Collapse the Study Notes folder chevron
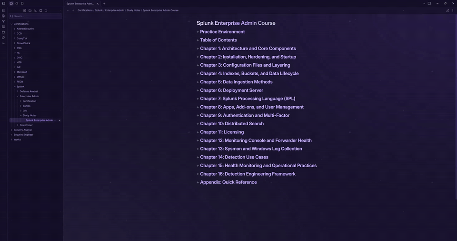457x241 pixels. 20,116
